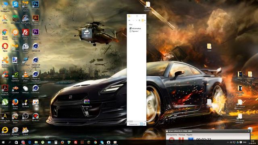Click the red record button in oCam

point(172,139)
